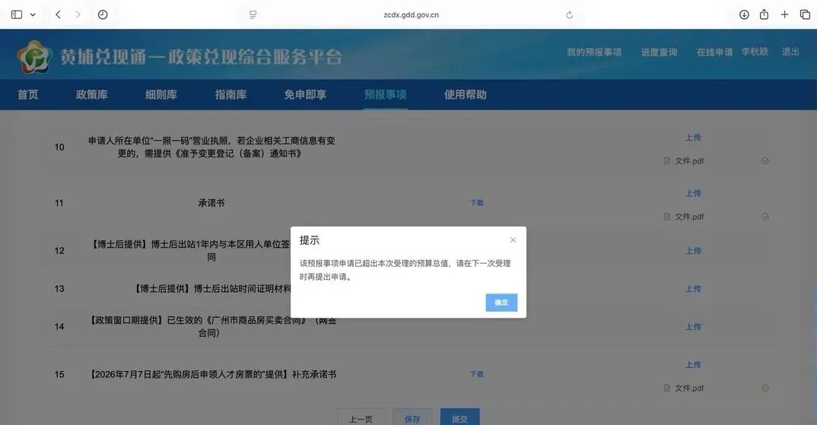The width and height of the screenshot is (817, 425).
Task: Click the 上一页 button
Action: (361, 418)
